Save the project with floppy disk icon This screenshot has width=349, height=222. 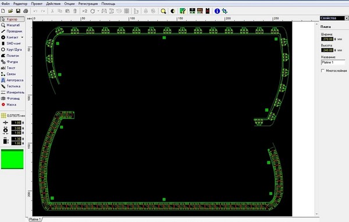[x=18, y=11]
